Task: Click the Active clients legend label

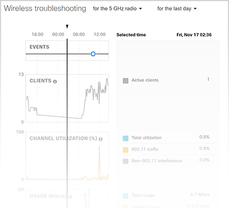Action: 145,80
